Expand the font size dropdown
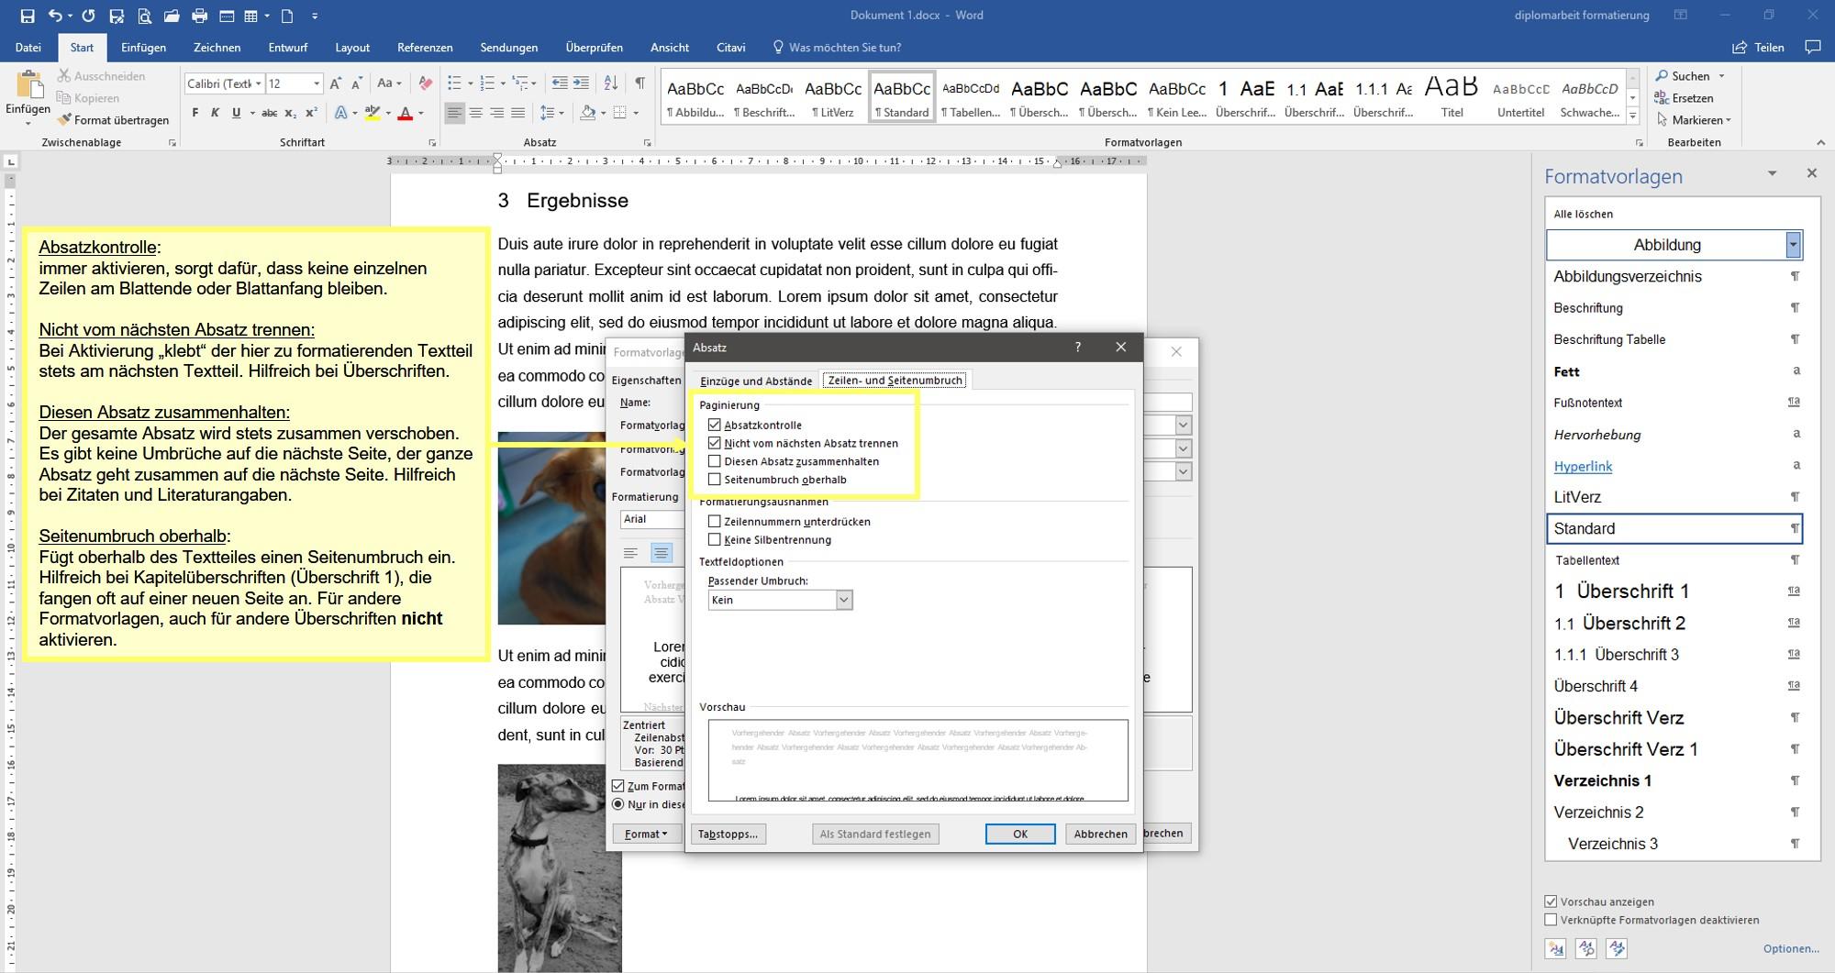 click(x=317, y=83)
